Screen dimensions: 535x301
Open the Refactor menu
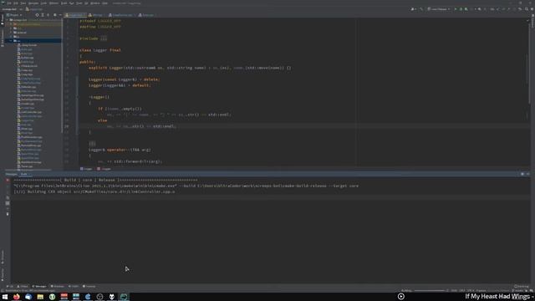pos(53,3)
